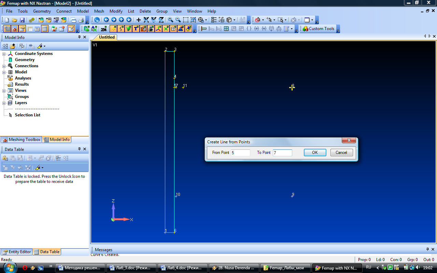437x273 pixels.
Task: Open box select cursor dropdown
Action: coord(285,20)
